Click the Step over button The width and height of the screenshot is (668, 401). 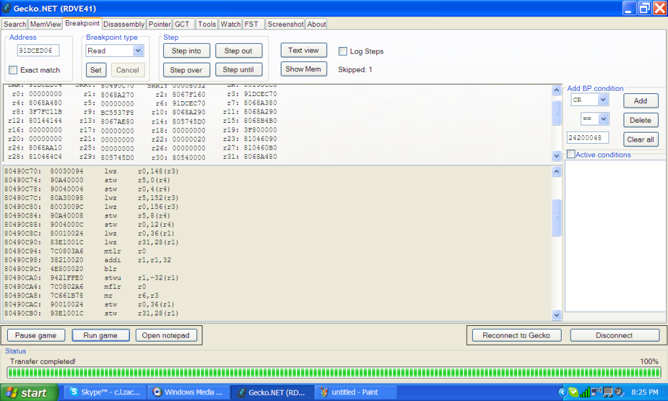[186, 69]
